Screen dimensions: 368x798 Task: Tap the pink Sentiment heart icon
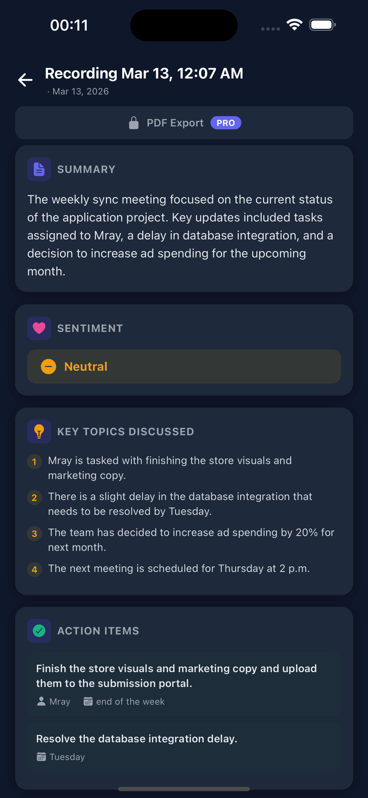[39, 328]
